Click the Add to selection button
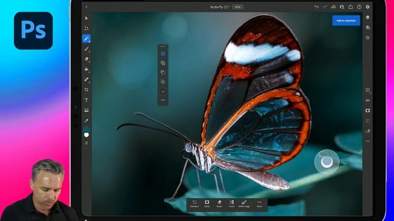The width and height of the screenshot is (394, 221). click(346, 20)
